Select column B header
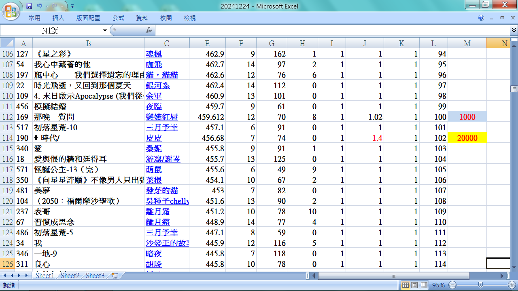Image resolution: width=518 pixels, height=291 pixels. pyautogui.click(x=88, y=43)
